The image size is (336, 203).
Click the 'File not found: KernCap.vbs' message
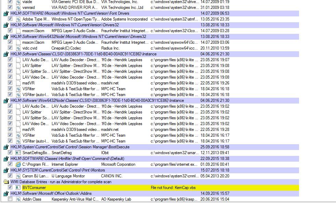173,188
